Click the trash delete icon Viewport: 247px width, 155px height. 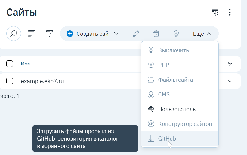[156, 34]
